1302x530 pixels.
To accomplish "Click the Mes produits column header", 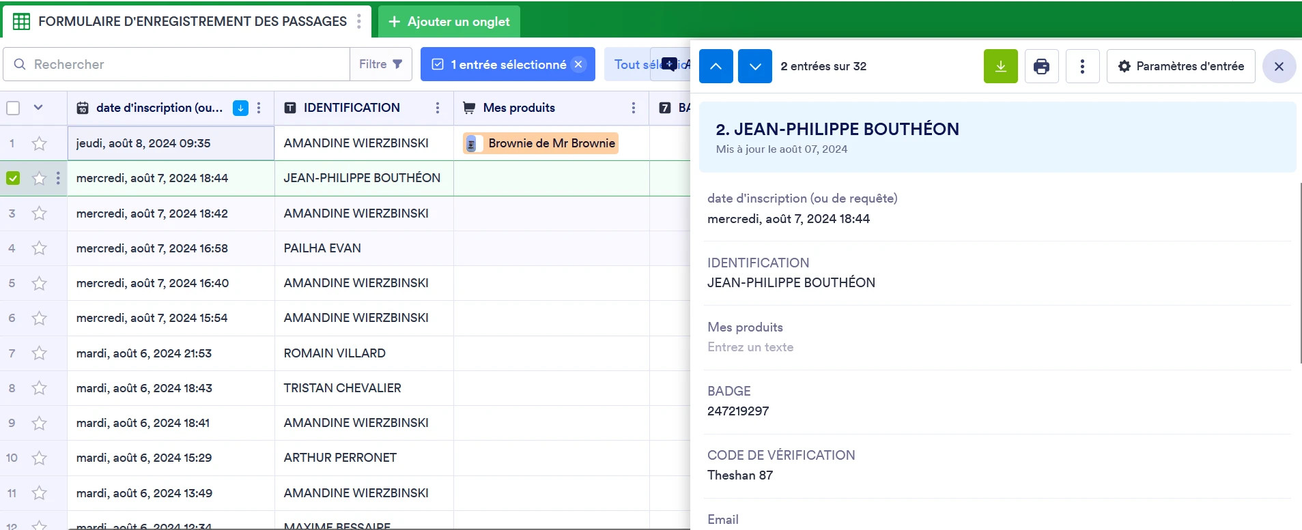I will tap(551, 108).
